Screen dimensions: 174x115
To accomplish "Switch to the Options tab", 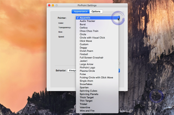I will [x=96, y=11].
